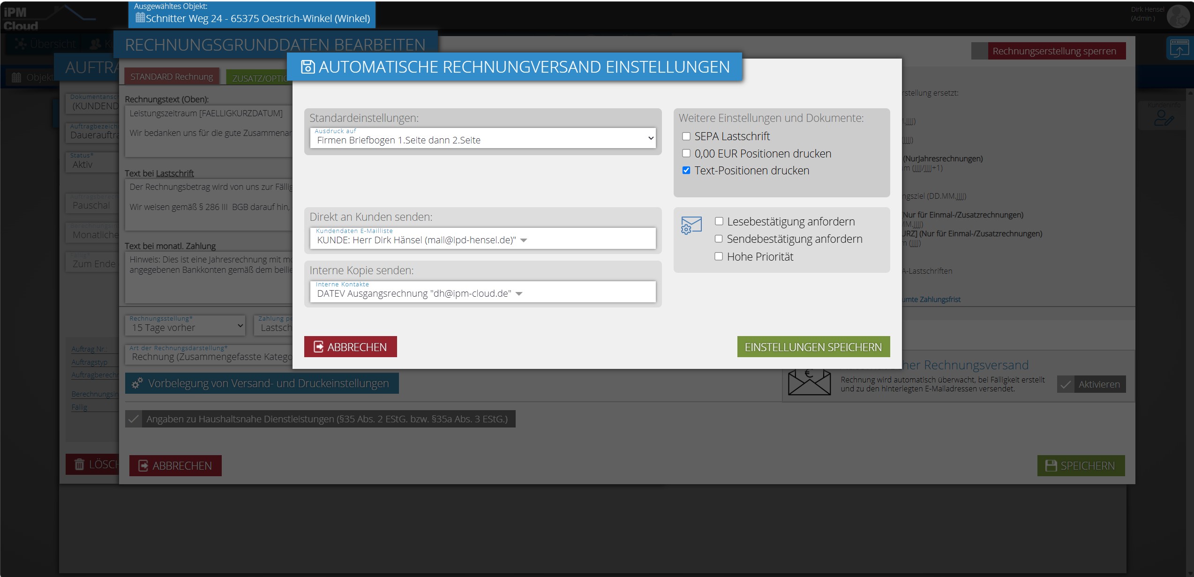Open the Objekt tab

click(x=33, y=77)
